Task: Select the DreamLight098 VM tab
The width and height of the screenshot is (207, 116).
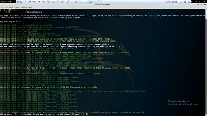Action: click(171, 2)
